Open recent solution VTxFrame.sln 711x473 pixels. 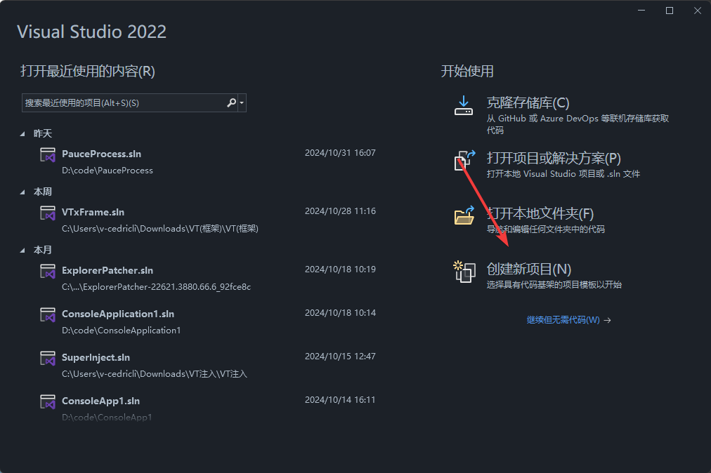pos(93,212)
